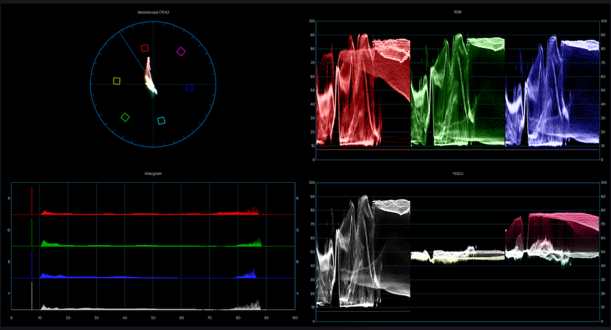Click the 0 mark on histogram bottom axis

(x=11, y=318)
